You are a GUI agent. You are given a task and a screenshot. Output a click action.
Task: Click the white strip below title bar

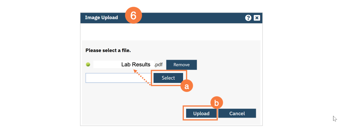[x=171, y=32]
